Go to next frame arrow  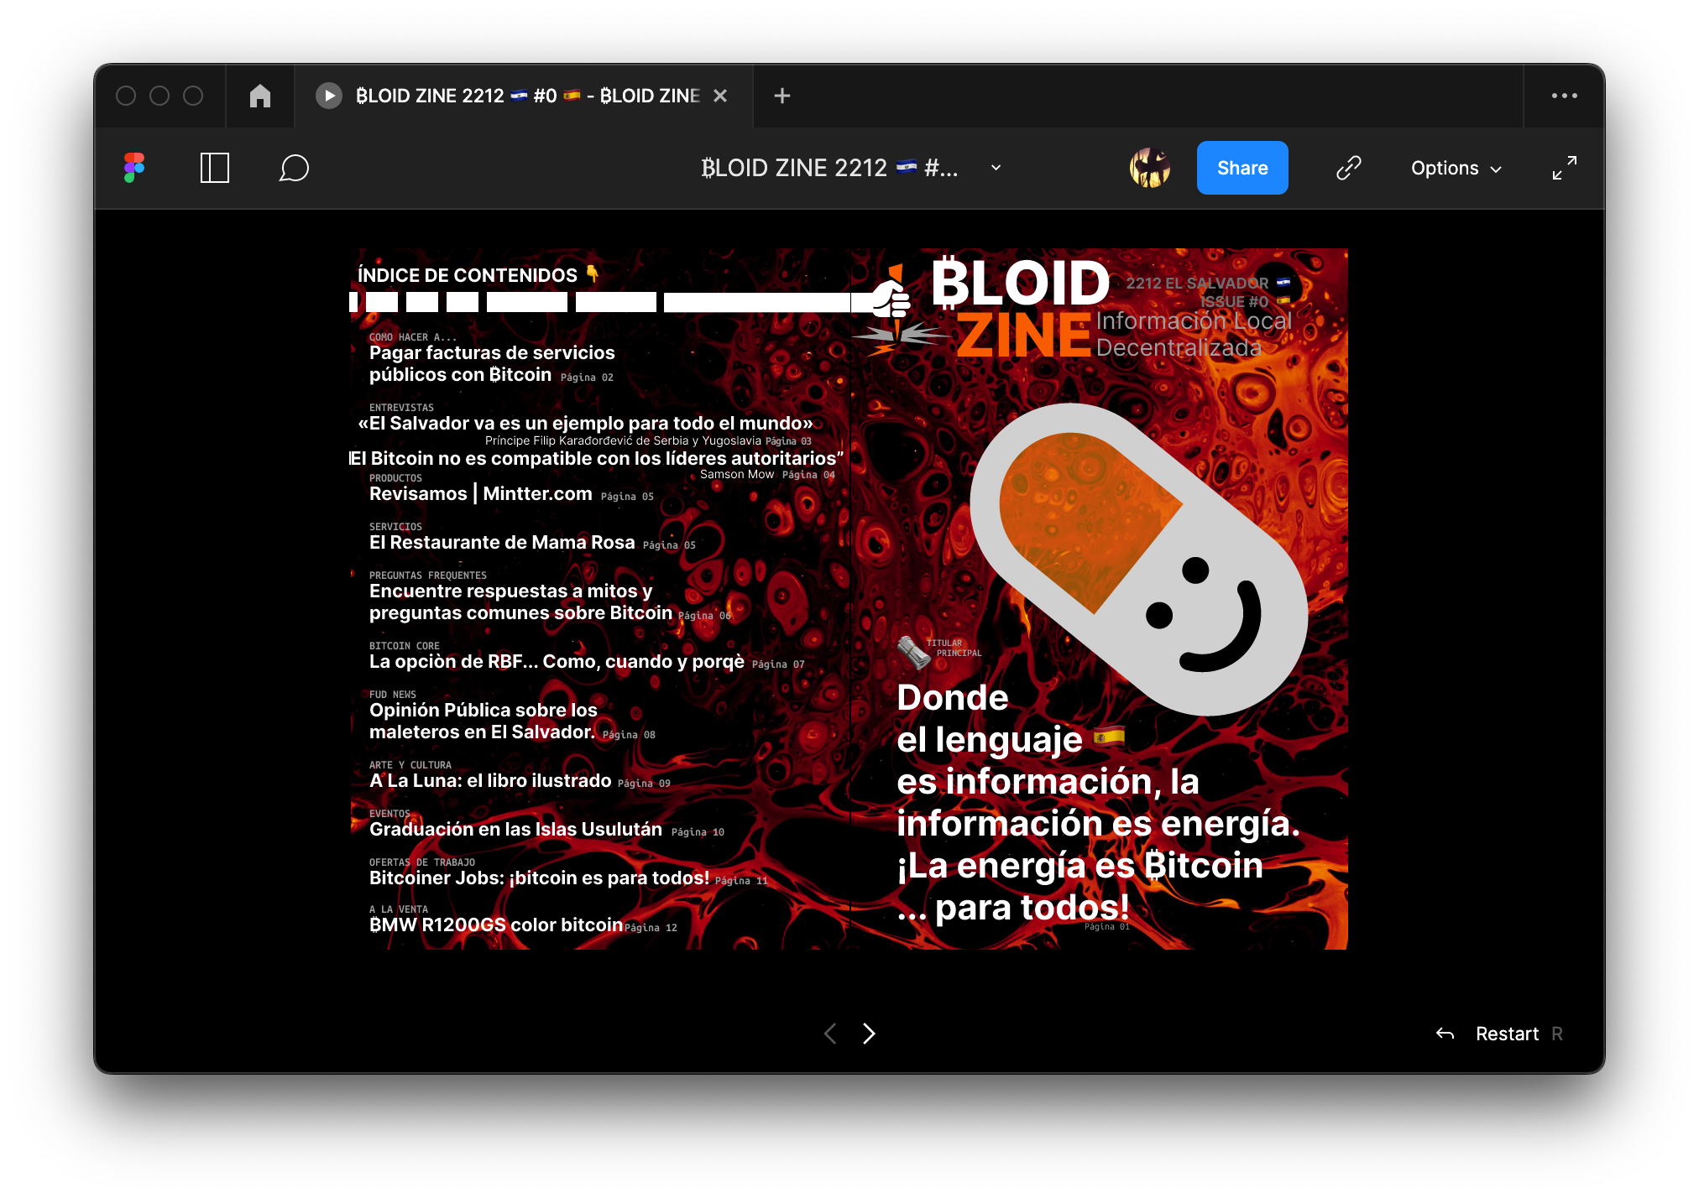point(869,1034)
